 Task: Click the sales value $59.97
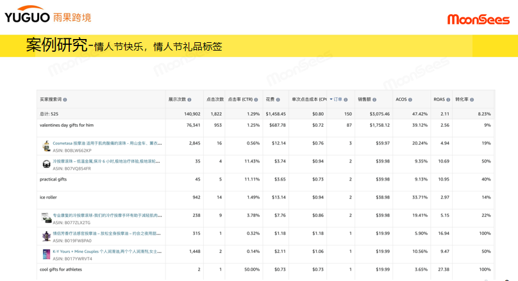tap(383, 143)
